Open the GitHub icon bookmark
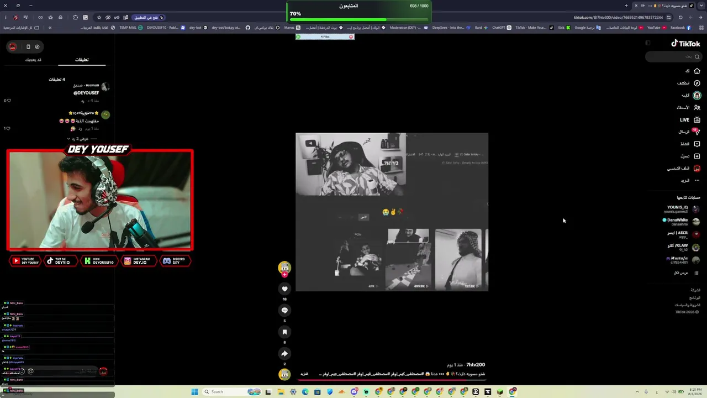Viewport: 707px width, 398px height. [x=247, y=28]
